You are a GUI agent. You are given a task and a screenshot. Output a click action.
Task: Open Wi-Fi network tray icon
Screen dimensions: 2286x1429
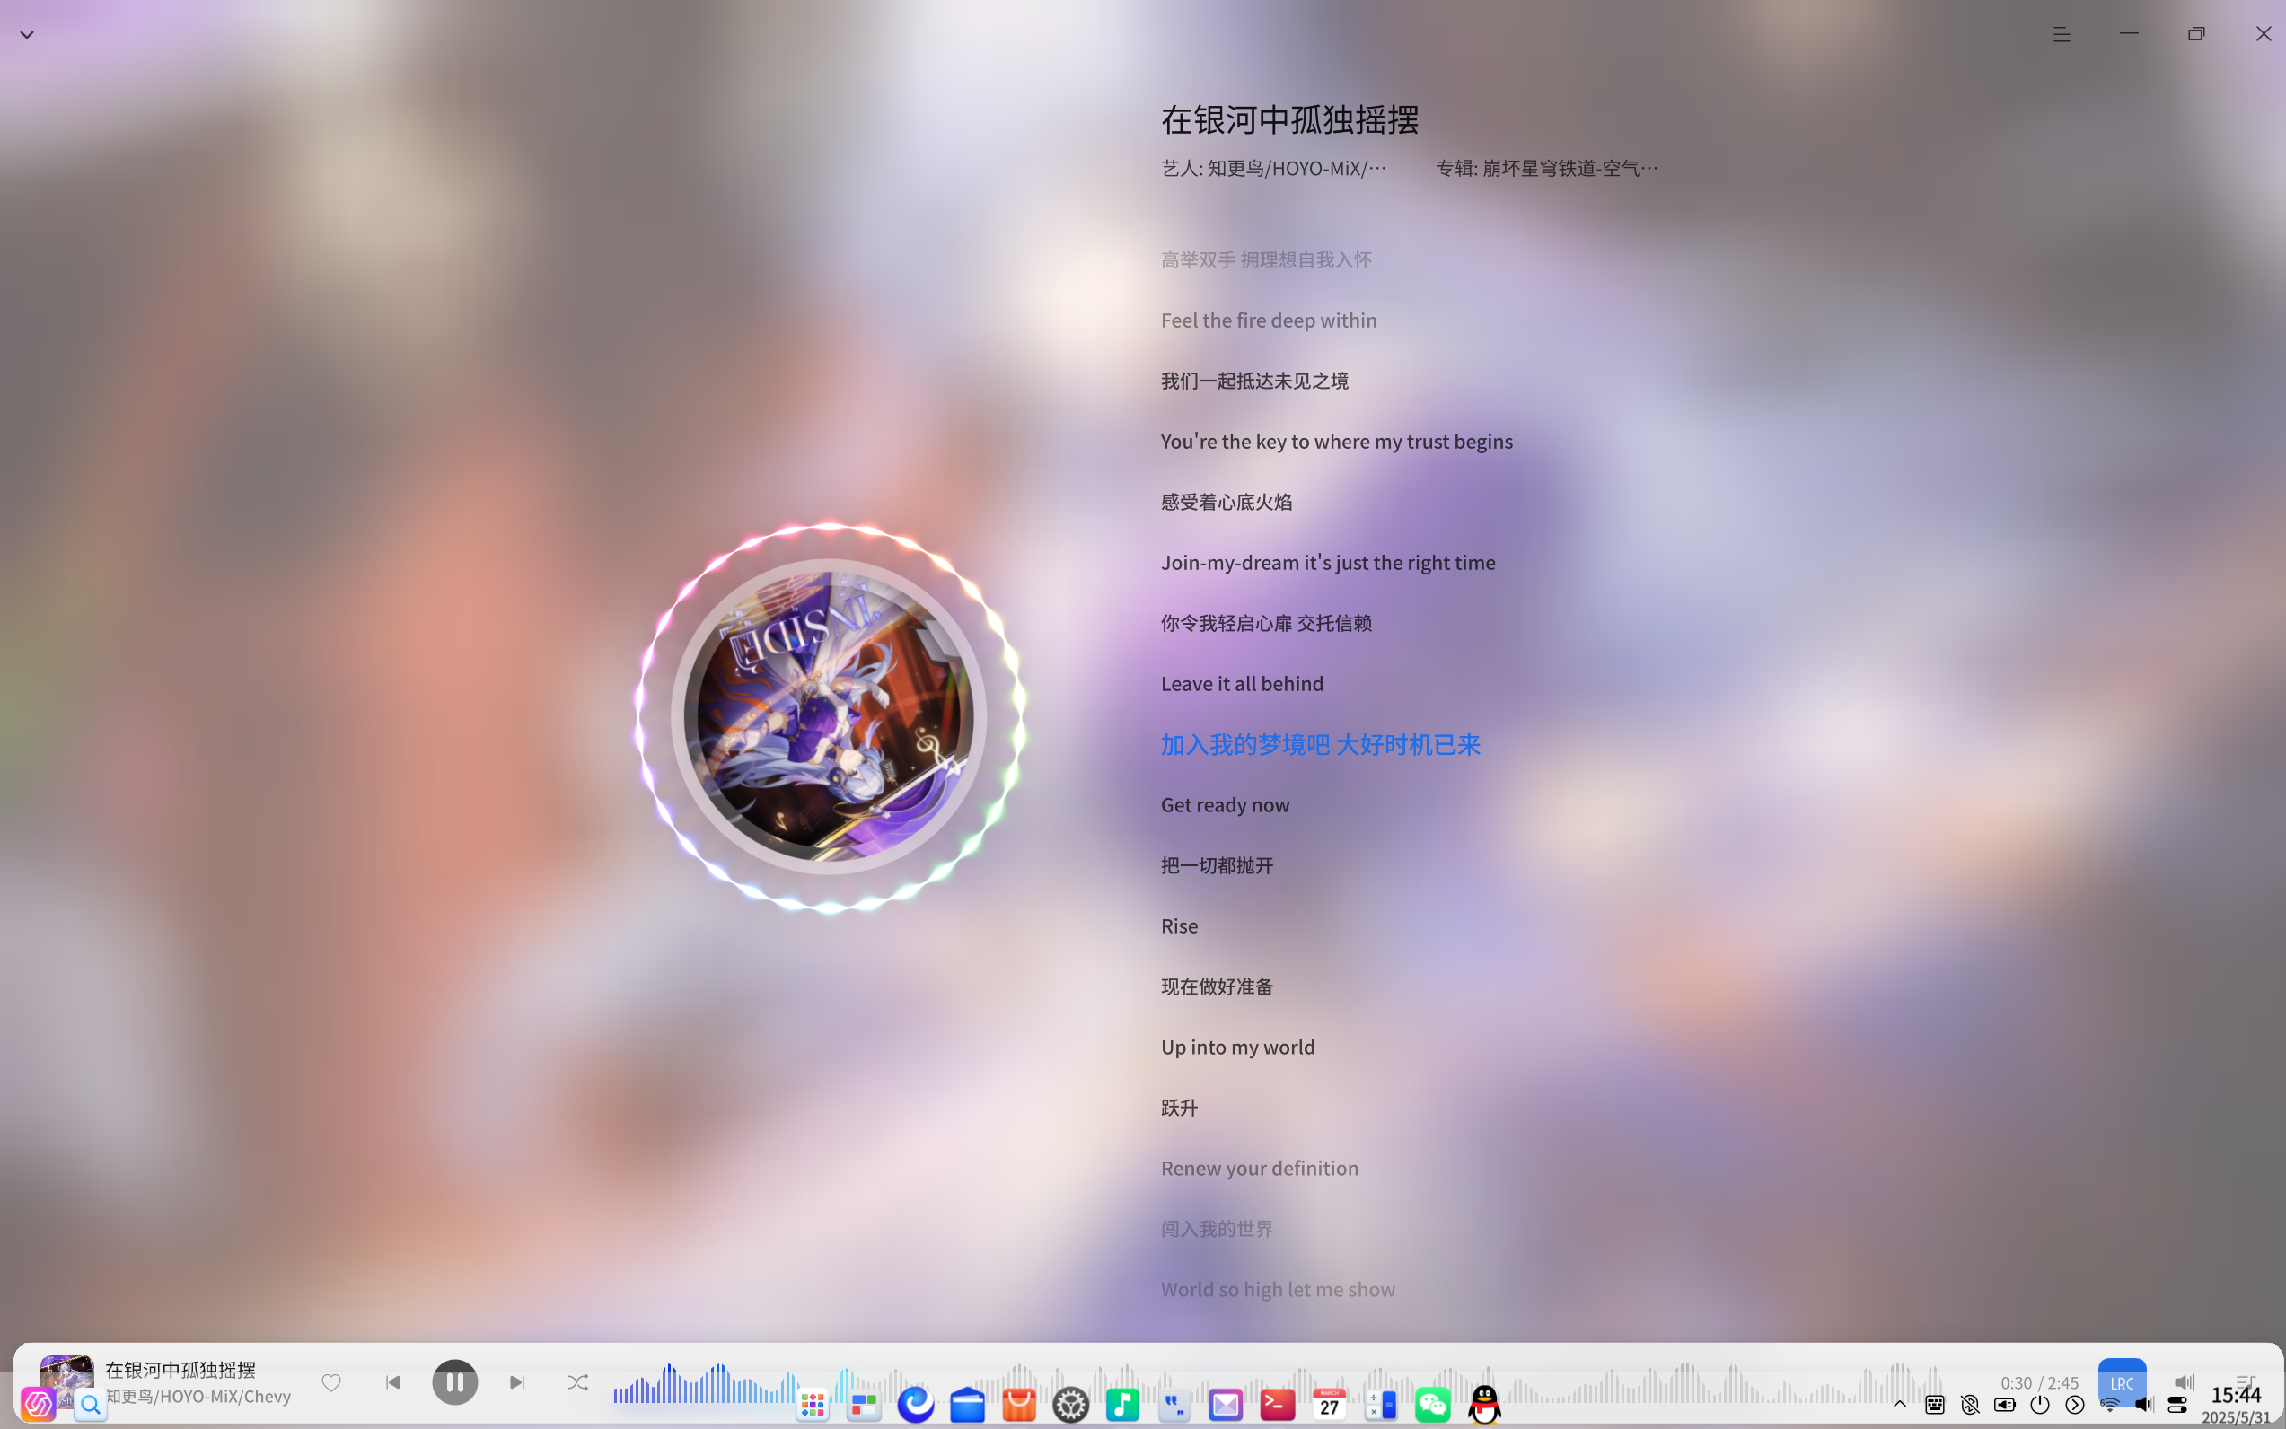coord(2109,1406)
